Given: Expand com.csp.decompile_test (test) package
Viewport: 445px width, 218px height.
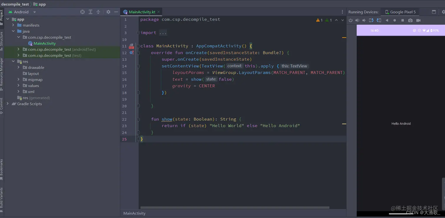Looking at the screenshot, I should pos(18,55).
